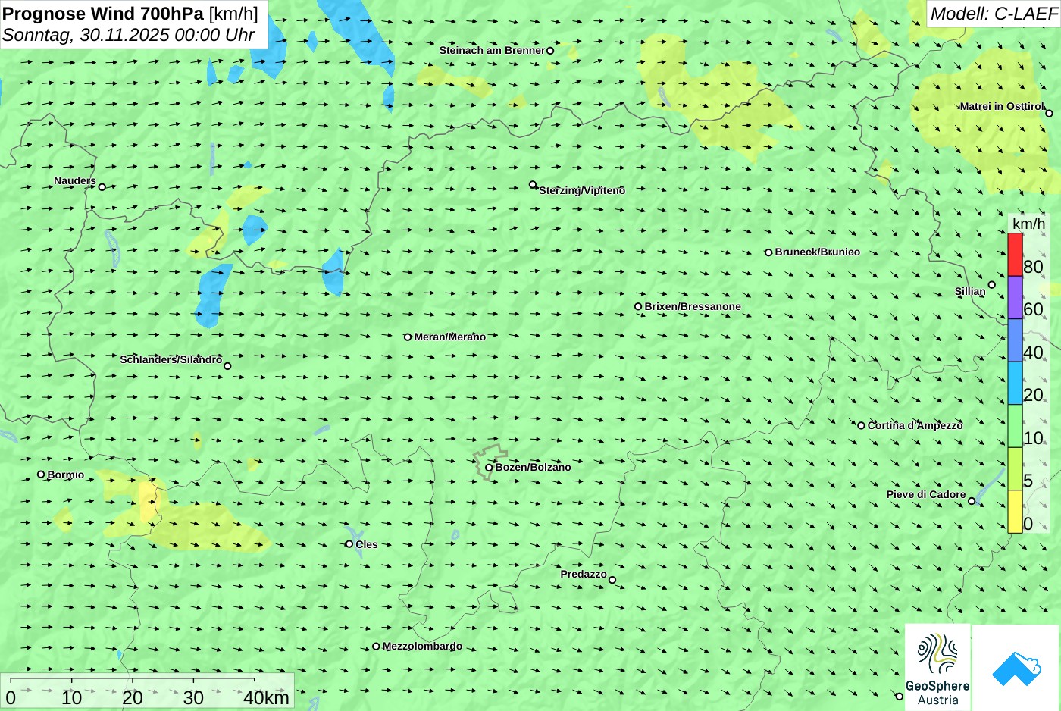Click the "Modell: C-LAEF" label
1061x711 pixels.
[x=994, y=14]
